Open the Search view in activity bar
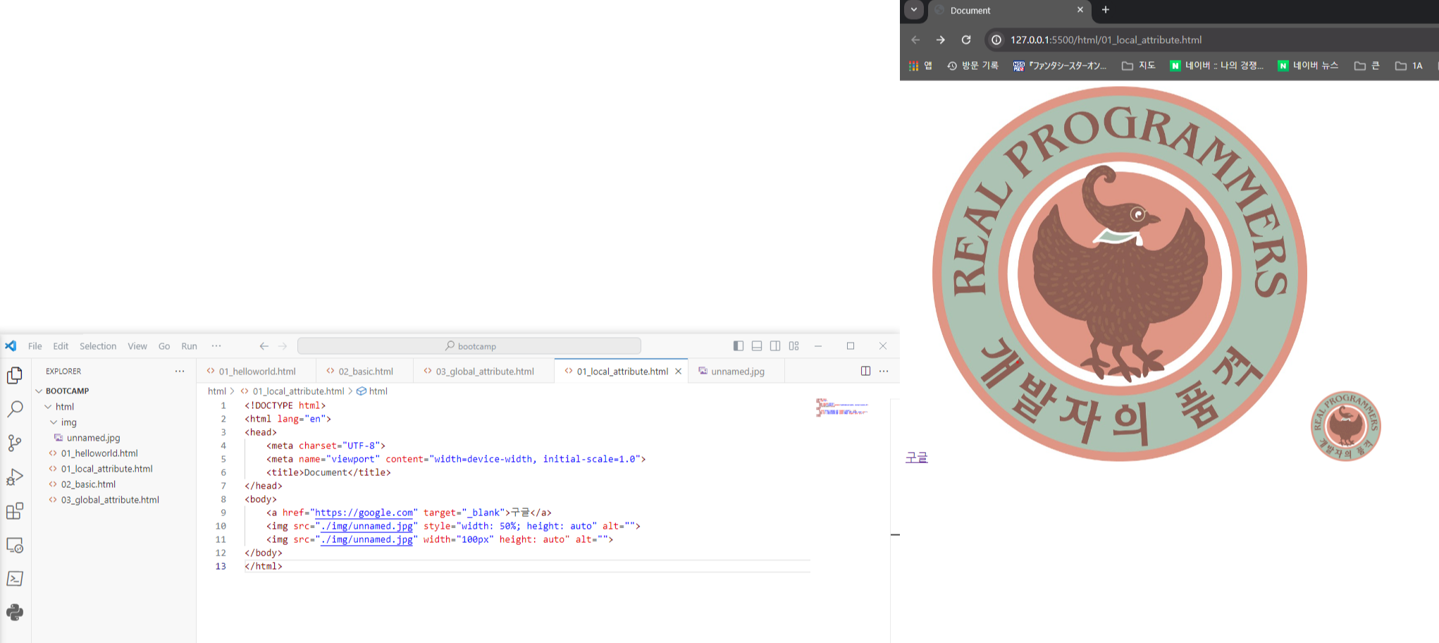Viewport: 1439px width, 643px height. tap(15, 409)
